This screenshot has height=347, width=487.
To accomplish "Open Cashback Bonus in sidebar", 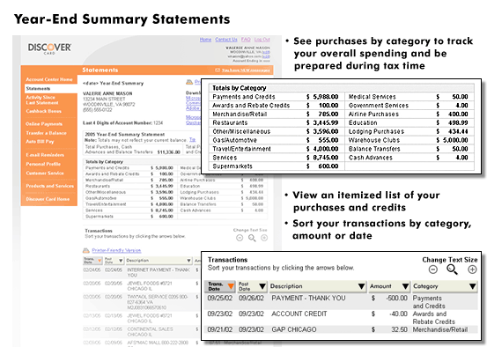I will pos(43,111).
